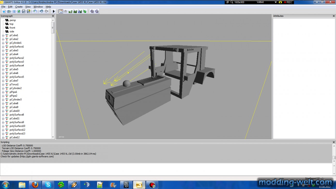This screenshot has width=336, height=189.
Task: Close the Attributes panel
Action: 334,16
